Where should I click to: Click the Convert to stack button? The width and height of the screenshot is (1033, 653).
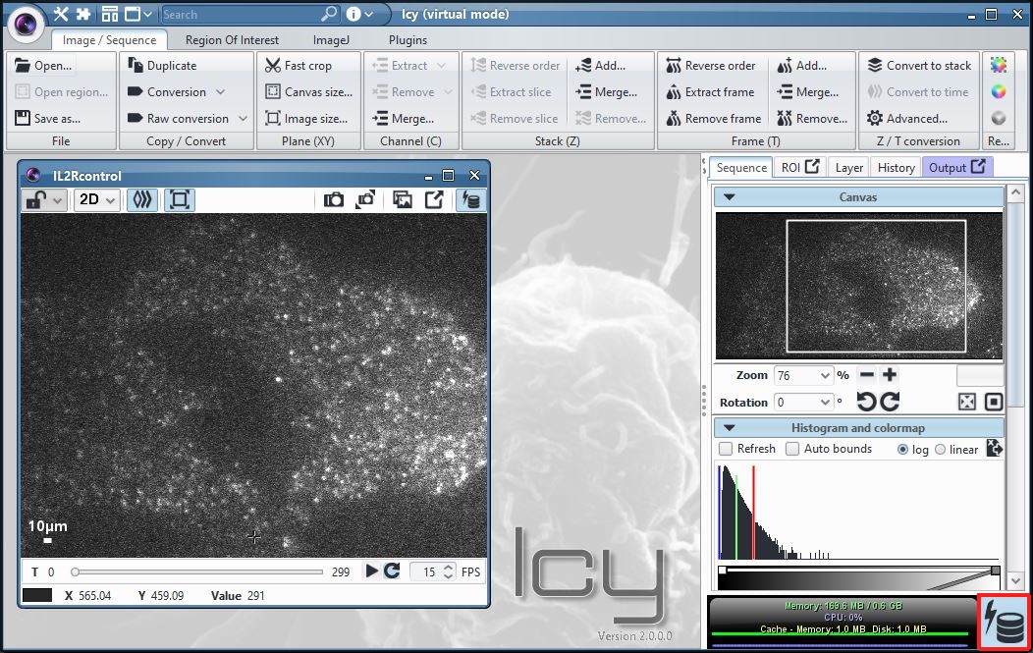click(x=918, y=65)
